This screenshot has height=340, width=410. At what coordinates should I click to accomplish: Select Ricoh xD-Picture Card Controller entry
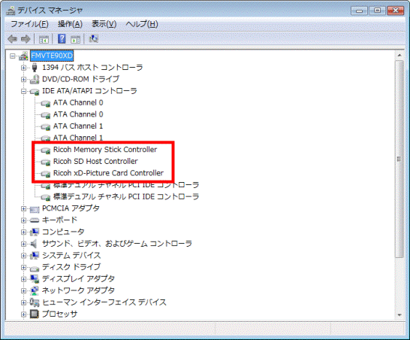pyautogui.click(x=108, y=173)
